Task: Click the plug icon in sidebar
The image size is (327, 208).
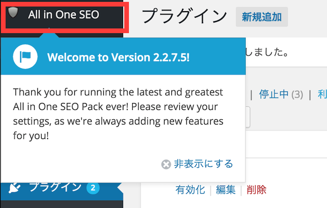Action: click(14, 188)
